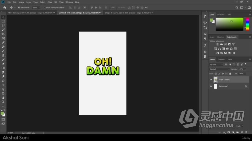Viewport: 252px width, 141px height.
Task: Switch to the Oh! Damn.psd document tab
Action: [x=30, y=13]
